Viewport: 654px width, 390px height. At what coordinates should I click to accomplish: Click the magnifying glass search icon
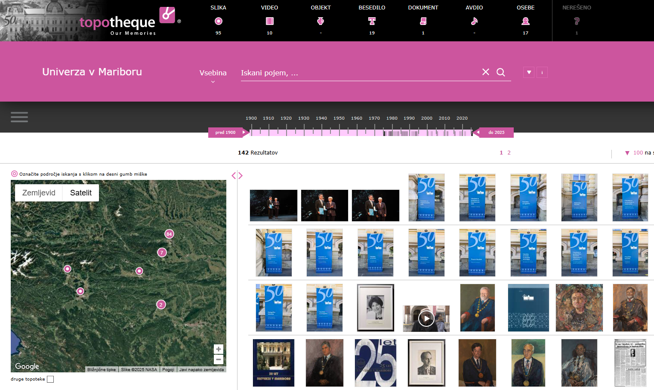(501, 72)
